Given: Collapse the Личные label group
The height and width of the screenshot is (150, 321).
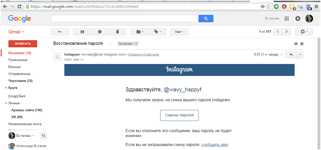Looking at the screenshot, I should pyautogui.click(x=6, y=103).
